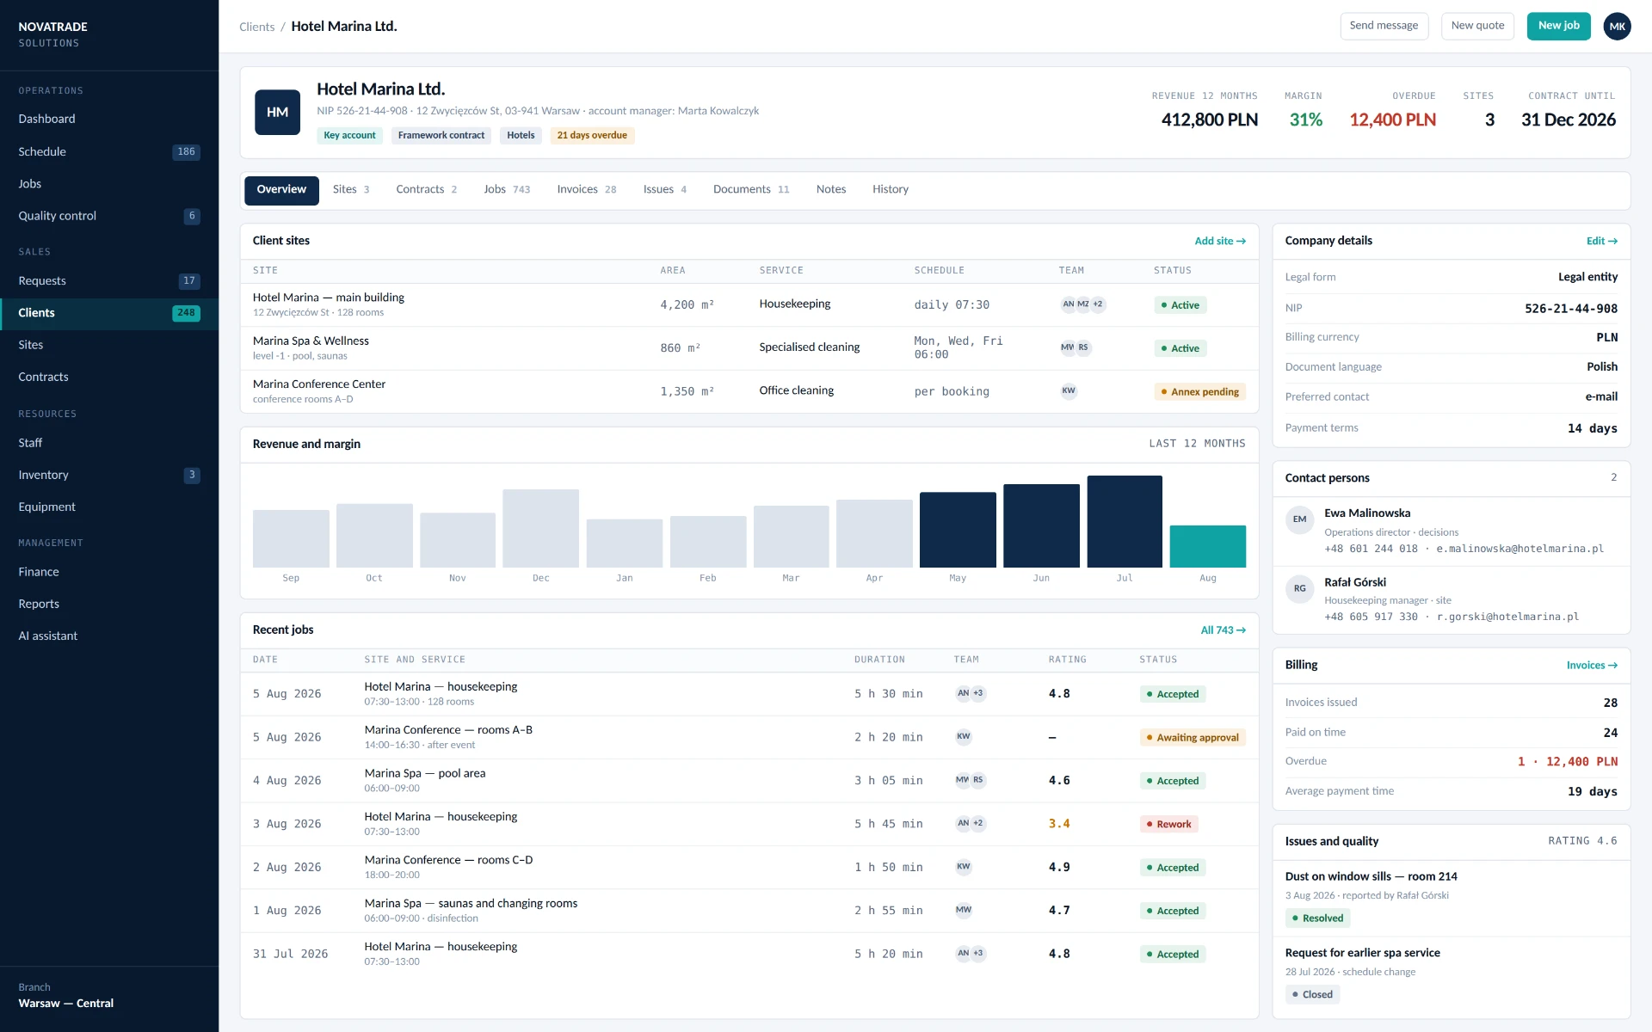This screenshot has width=1652, height=1032.
Task: Click the 21 days overdue tag
Action: click(592, 135)
